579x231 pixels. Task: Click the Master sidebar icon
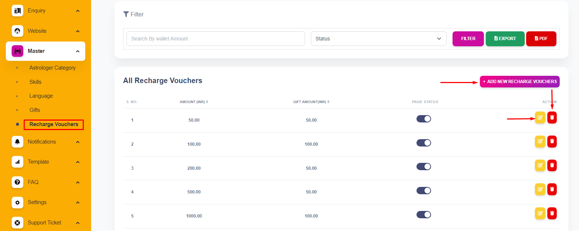click(17, 51)
